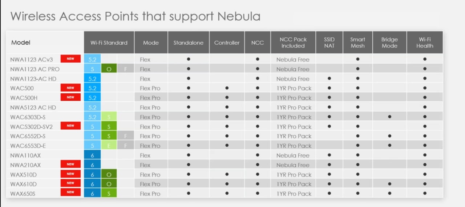
Task: Click the NEW badge next to NWA210AX
Action: [70, 165]
